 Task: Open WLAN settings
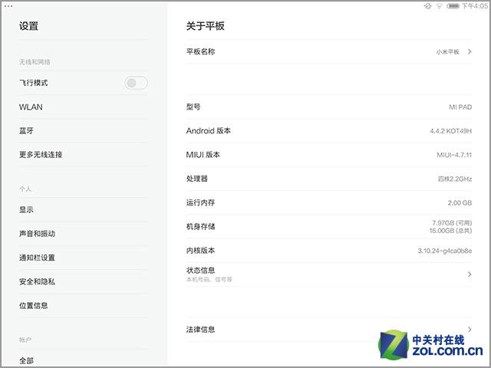coord(83,107)
